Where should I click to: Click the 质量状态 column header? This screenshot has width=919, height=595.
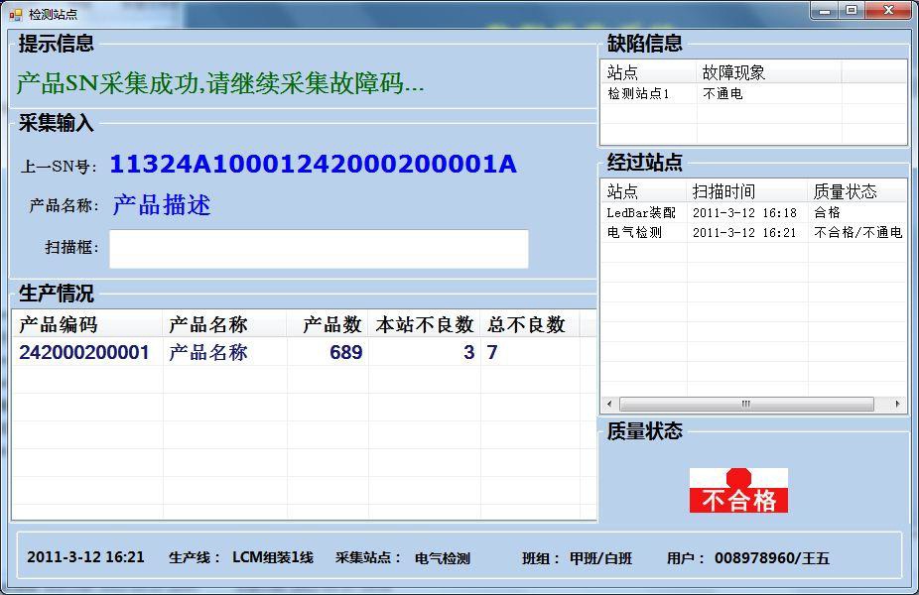click(x=856, y=191)
